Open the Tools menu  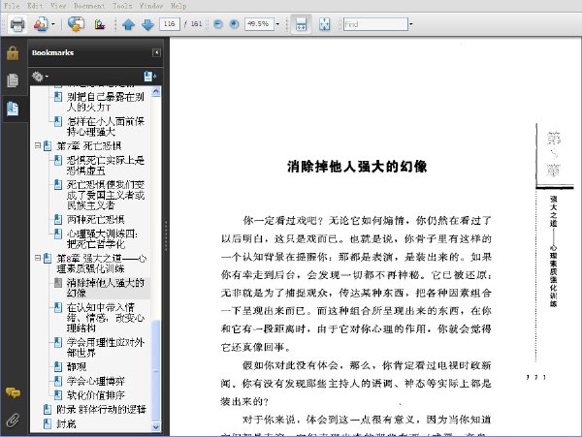point(122,6)
